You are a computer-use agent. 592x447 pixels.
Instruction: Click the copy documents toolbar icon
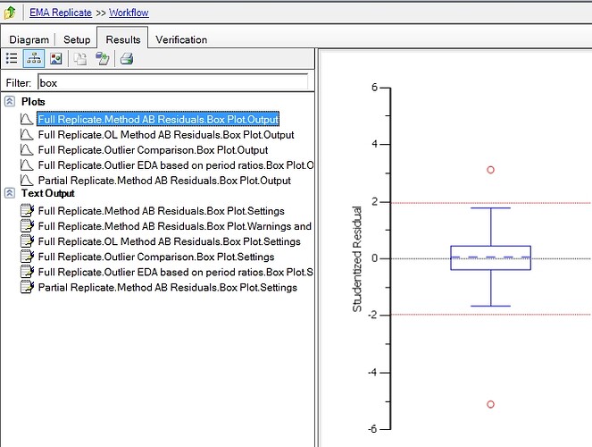tap(80, 59)
